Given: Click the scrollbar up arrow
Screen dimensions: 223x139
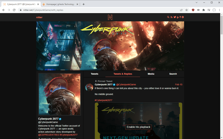Looking at the screenshot, I should 222,14.
